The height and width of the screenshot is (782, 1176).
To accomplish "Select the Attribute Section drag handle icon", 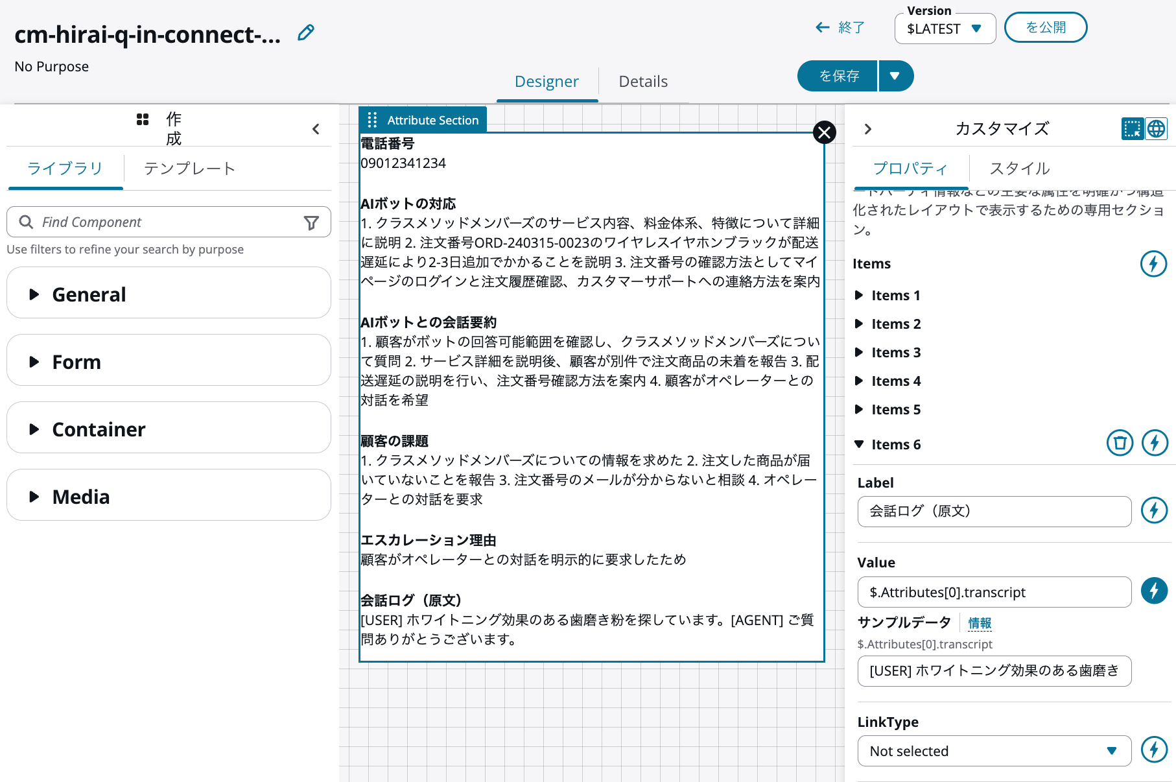I will click(373, 119).
